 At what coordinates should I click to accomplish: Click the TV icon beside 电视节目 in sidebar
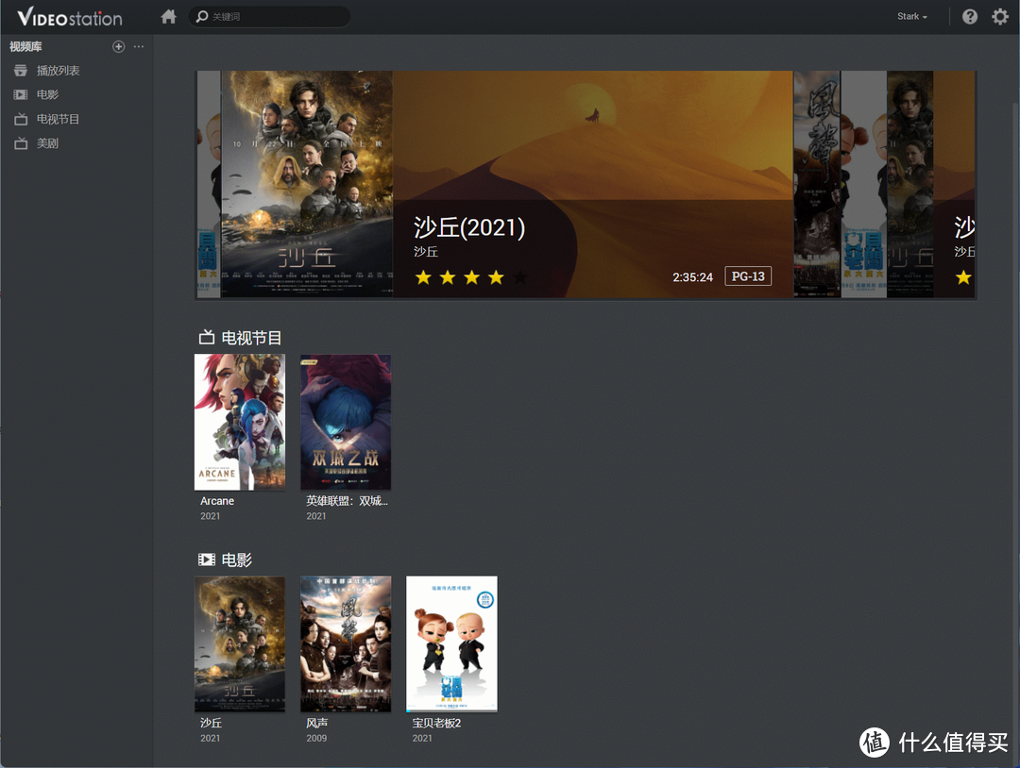click(x=21, y=119)
